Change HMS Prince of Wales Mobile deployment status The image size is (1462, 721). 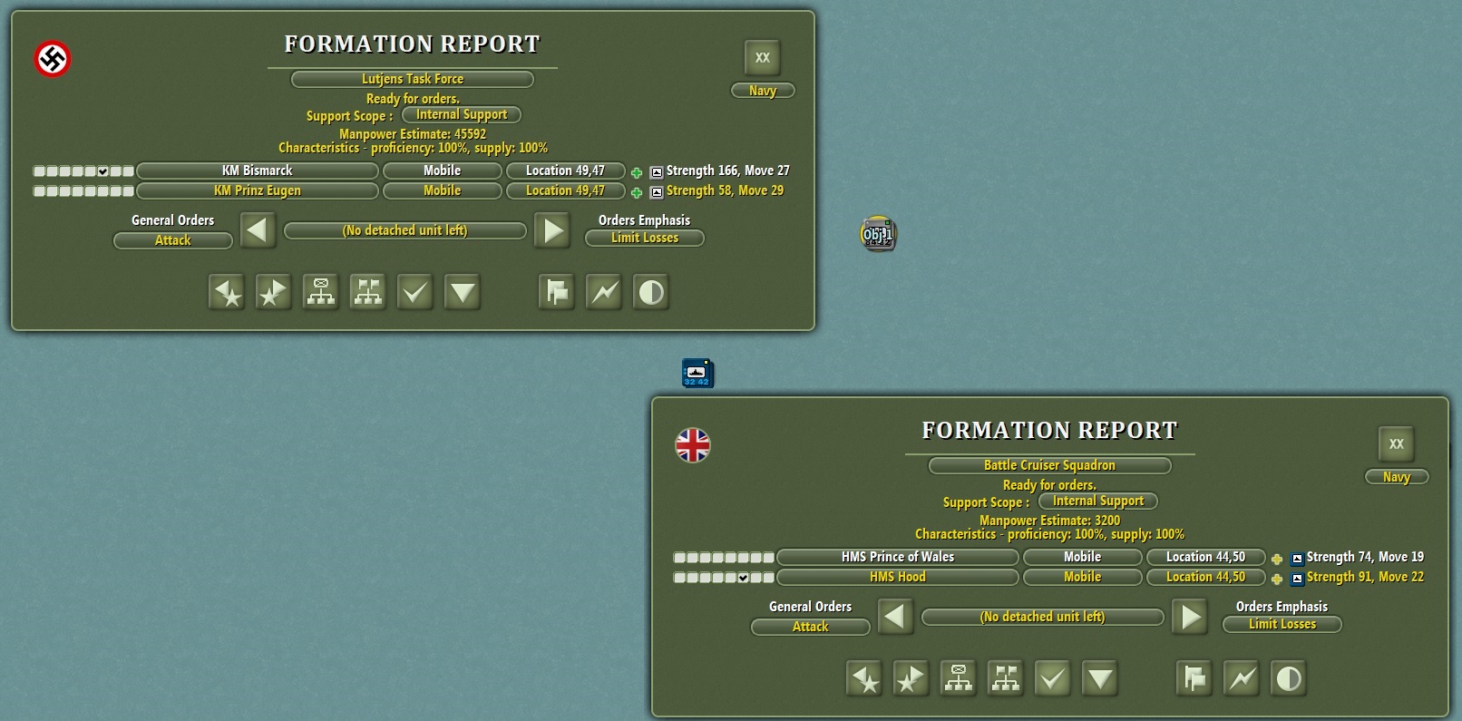1083,557
